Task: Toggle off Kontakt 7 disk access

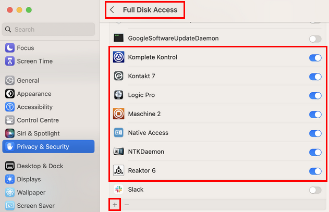Action: pos(315,77)
